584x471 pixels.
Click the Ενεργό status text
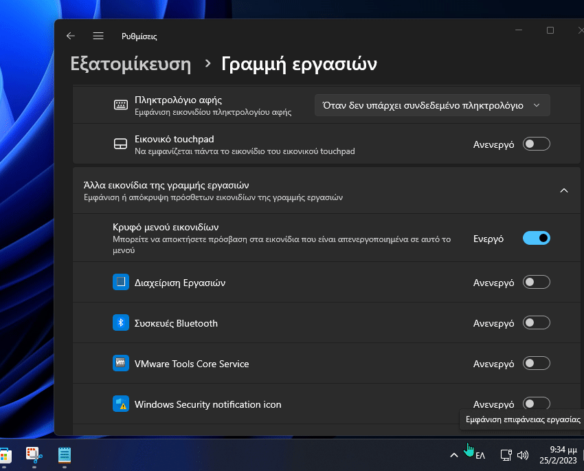click(x=488, y=239)
